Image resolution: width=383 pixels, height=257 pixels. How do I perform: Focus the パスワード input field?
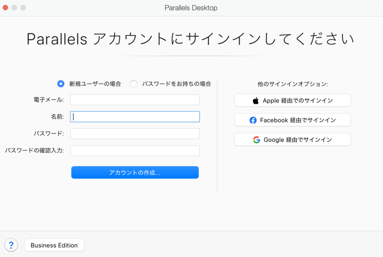point(135,134)
